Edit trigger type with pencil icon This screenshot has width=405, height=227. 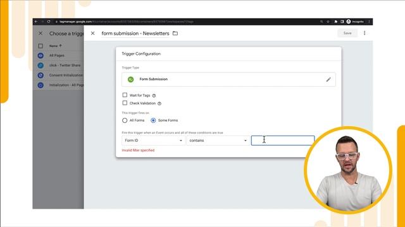tap(328, 79)
